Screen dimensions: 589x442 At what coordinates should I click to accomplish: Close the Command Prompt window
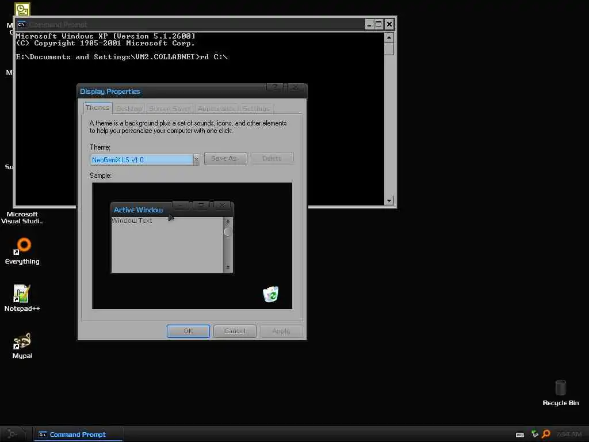click(389, 24)
